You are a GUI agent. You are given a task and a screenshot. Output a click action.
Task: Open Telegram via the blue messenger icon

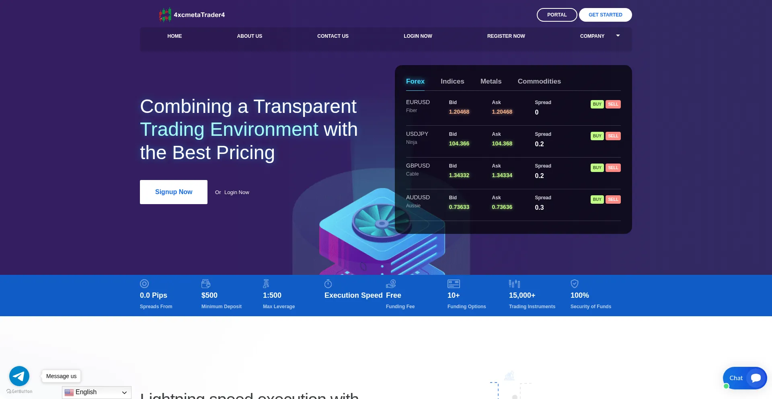click(19, 376)
